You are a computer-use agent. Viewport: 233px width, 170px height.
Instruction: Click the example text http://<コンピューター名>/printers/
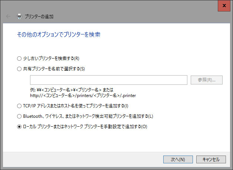click(83, 96)
